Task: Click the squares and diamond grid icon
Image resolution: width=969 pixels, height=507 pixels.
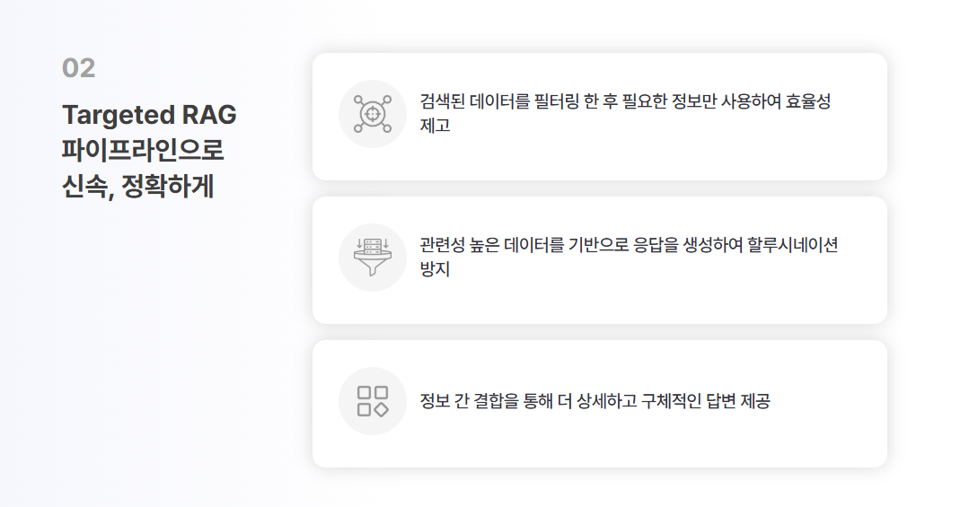Action: [x=373, y=401]
